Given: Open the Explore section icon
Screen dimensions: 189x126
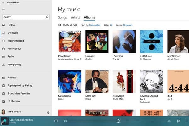Looking at the screenshot, I should pos(3,25).
